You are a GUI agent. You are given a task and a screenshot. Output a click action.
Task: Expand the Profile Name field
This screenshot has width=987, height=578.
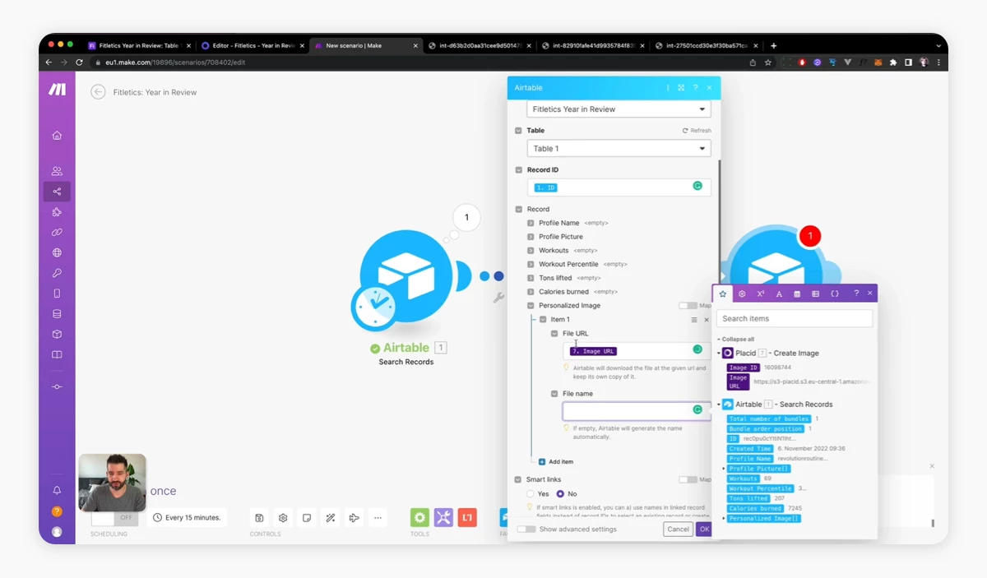[531, 223]
